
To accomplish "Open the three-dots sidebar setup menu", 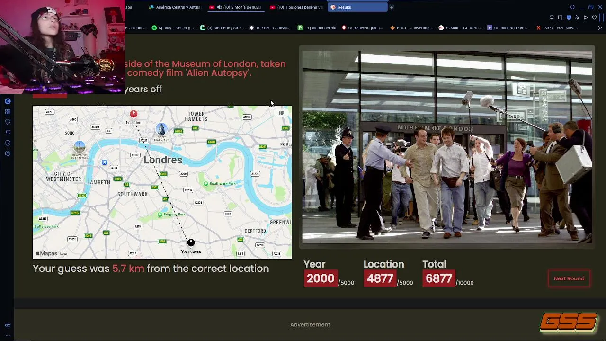I will click(x=8, y=335).
